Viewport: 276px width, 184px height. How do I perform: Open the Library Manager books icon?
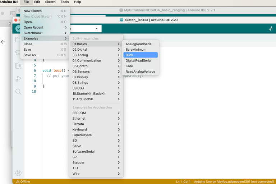[x=18, y=65]
